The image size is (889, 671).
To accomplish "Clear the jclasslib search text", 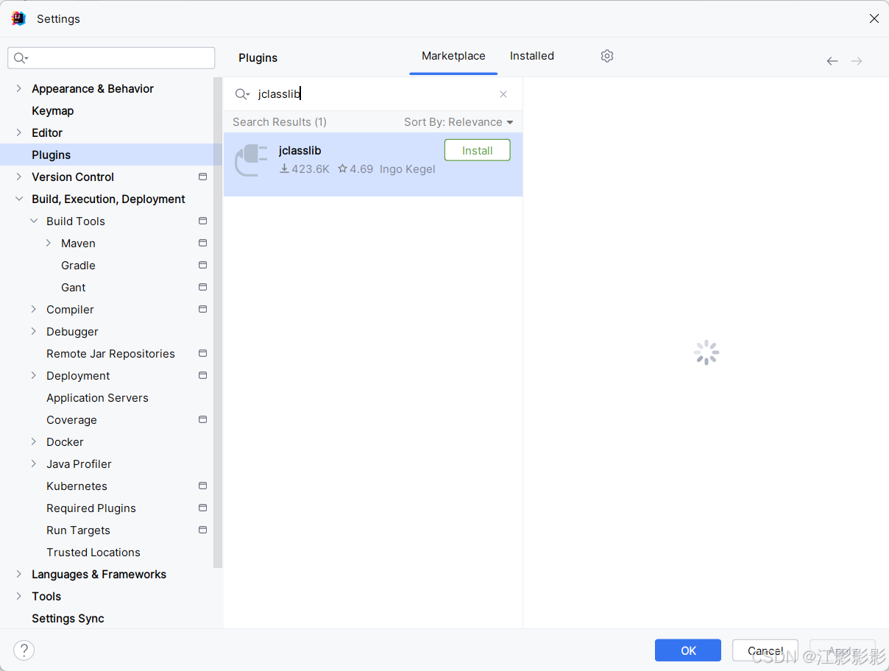I will (x=503, y=94).
